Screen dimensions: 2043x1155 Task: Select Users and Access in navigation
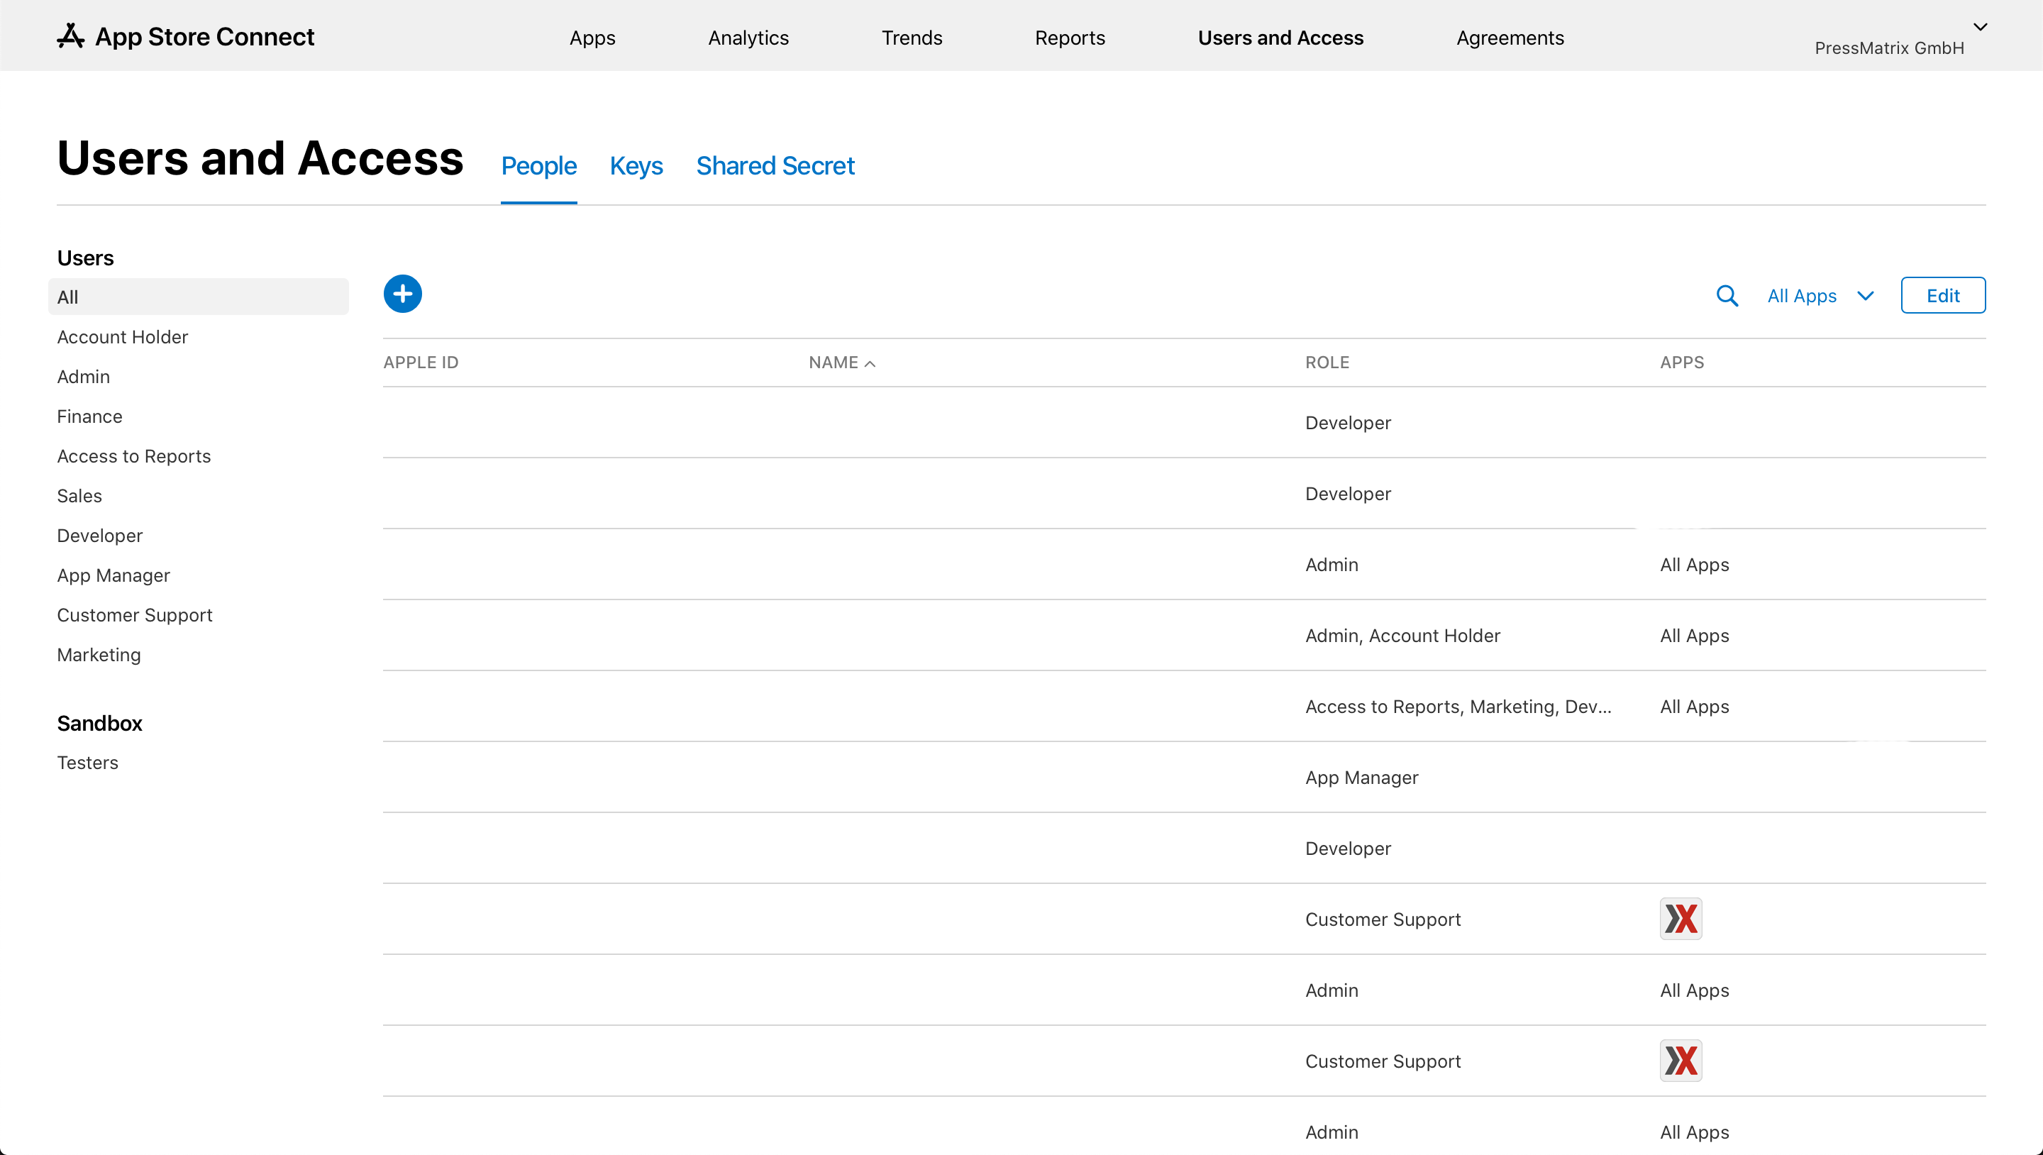coord(1280,38)
